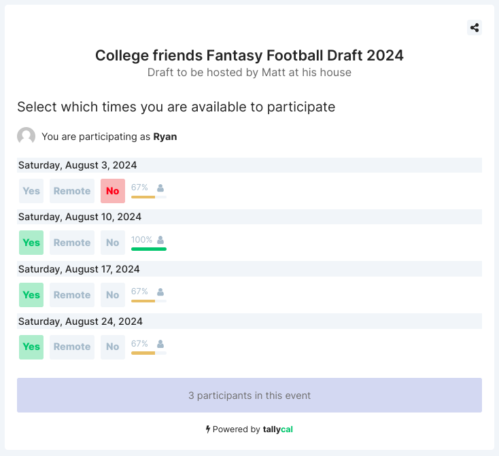Click the 100% availability bar for August 10
This screenshot has height=456, width=499.
pos(149,249)
